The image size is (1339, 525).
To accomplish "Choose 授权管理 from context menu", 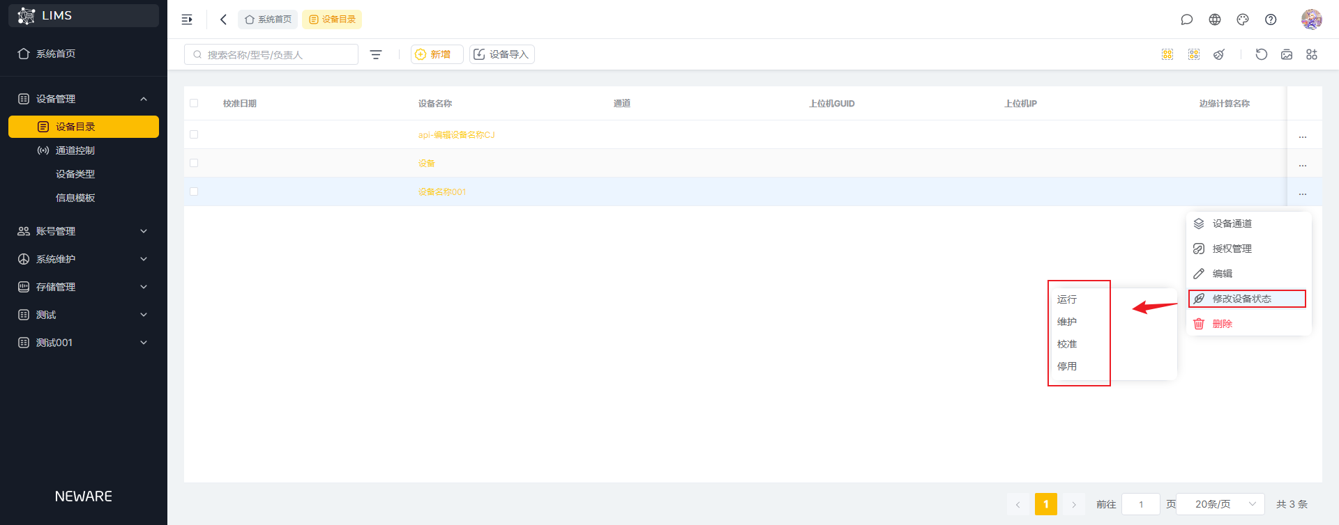I will point(1248,249).
